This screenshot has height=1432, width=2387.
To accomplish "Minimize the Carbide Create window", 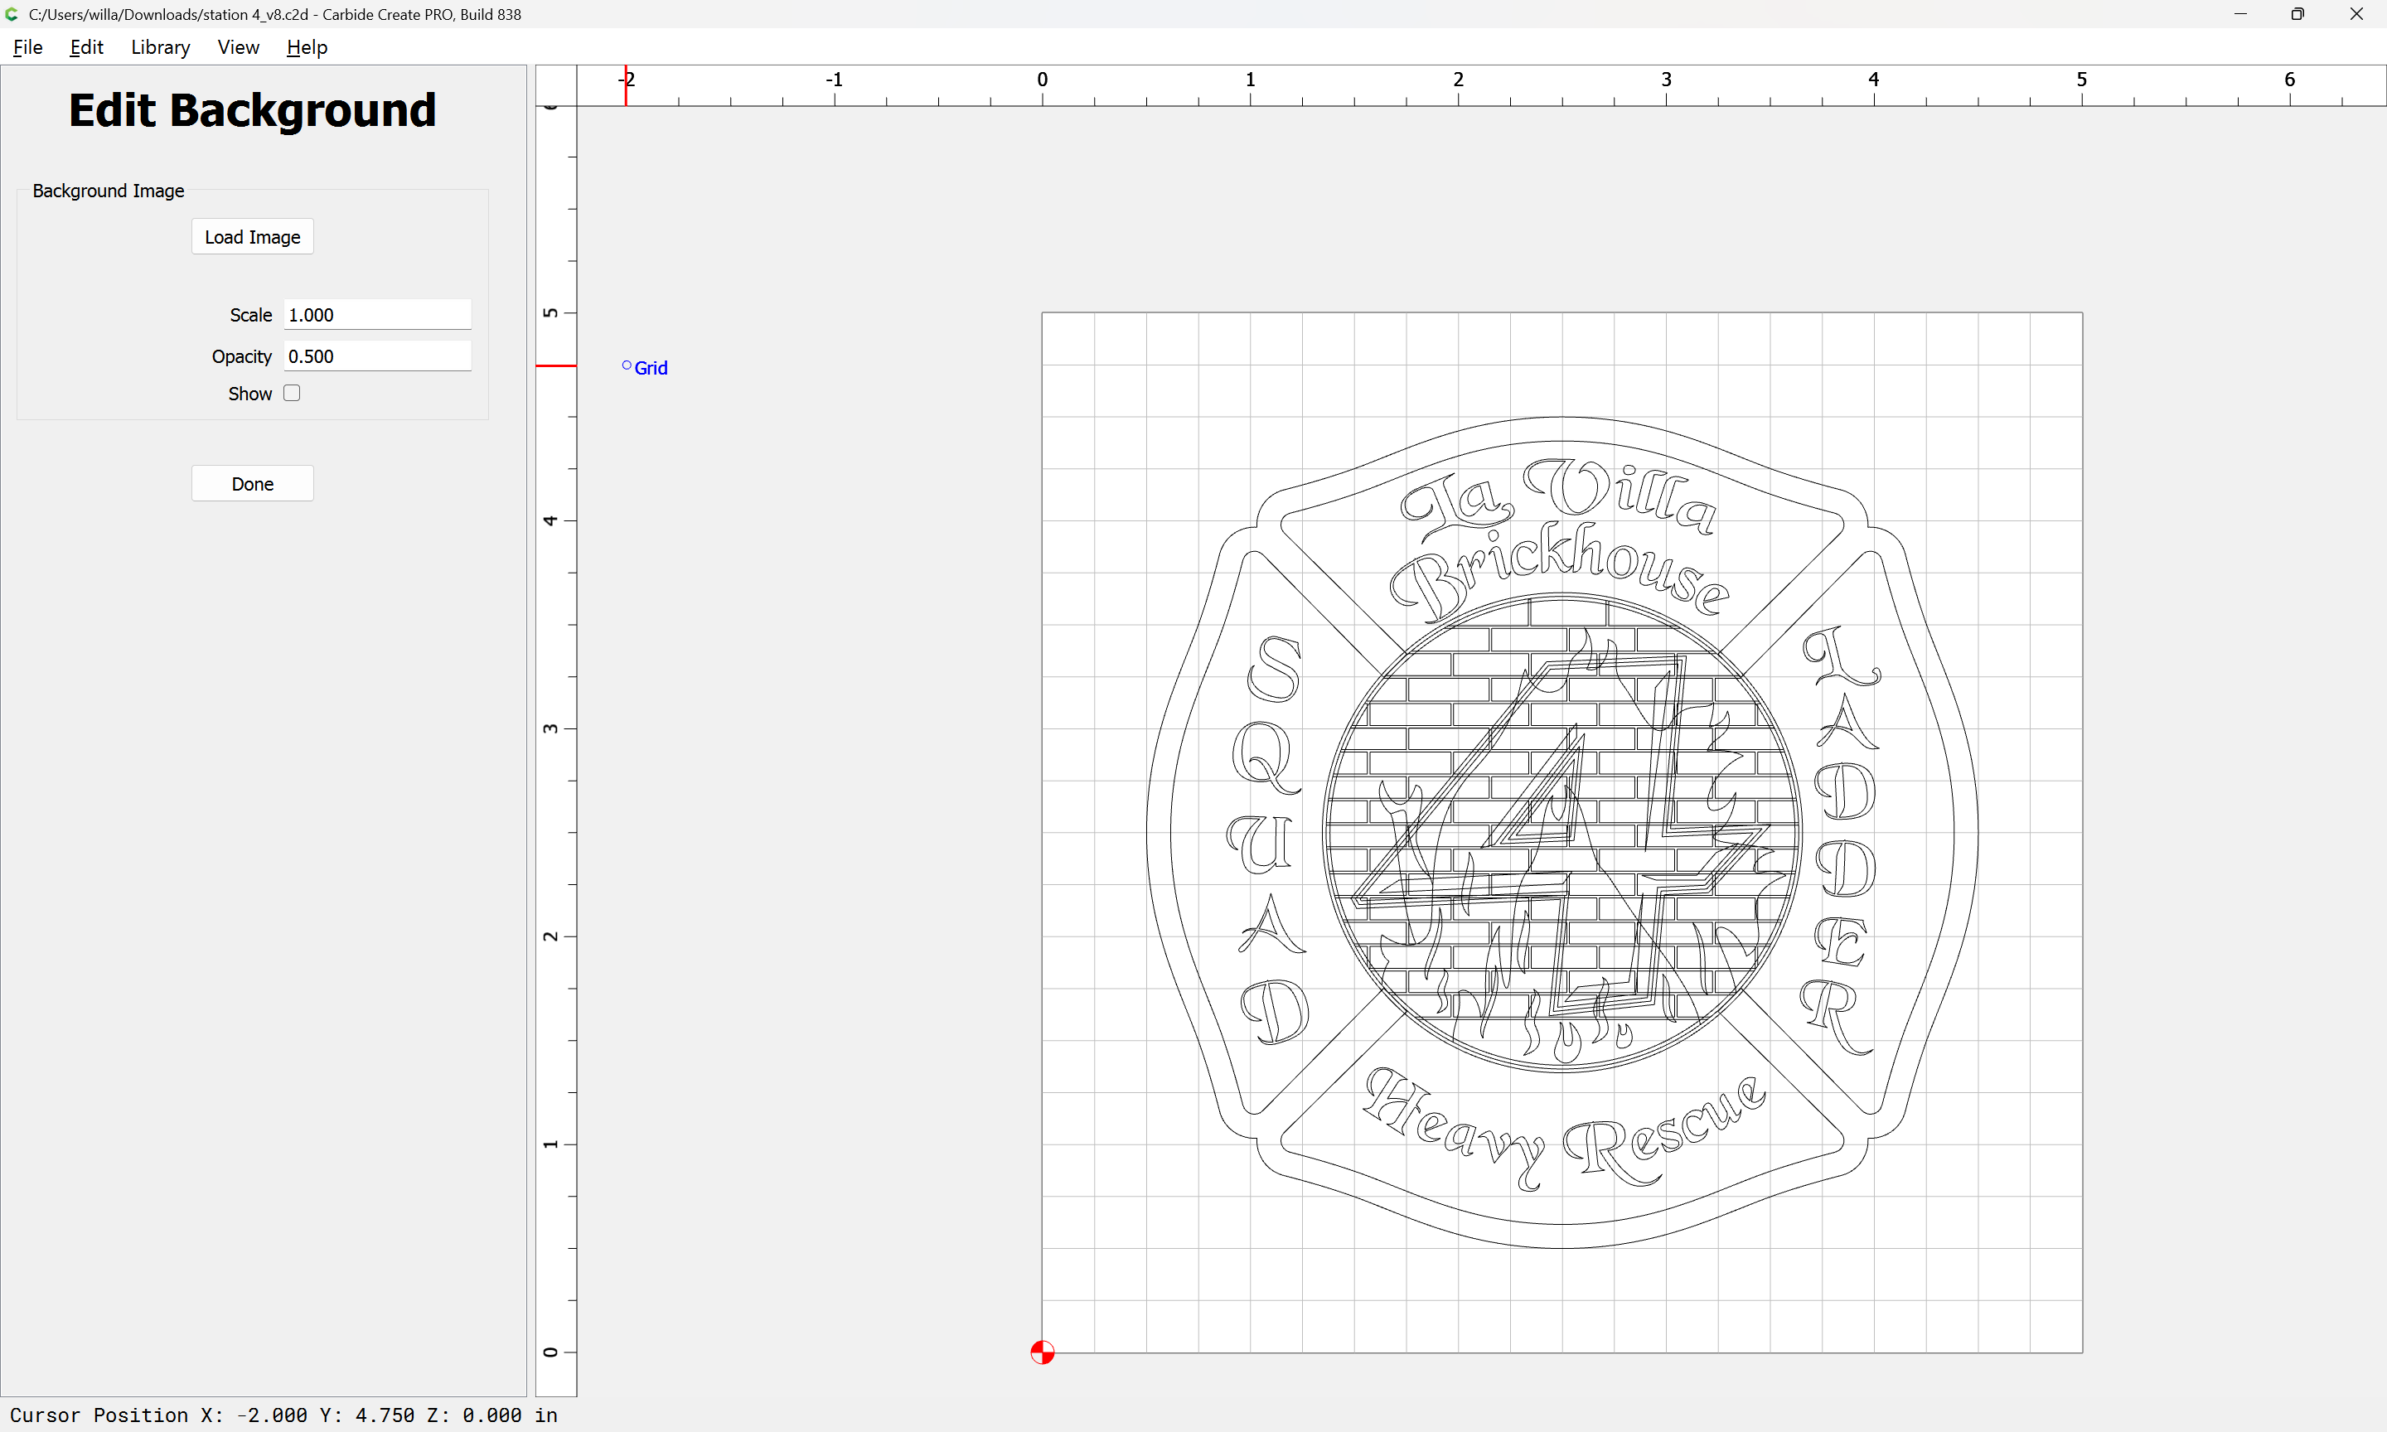I will (x=2239, y=14).
